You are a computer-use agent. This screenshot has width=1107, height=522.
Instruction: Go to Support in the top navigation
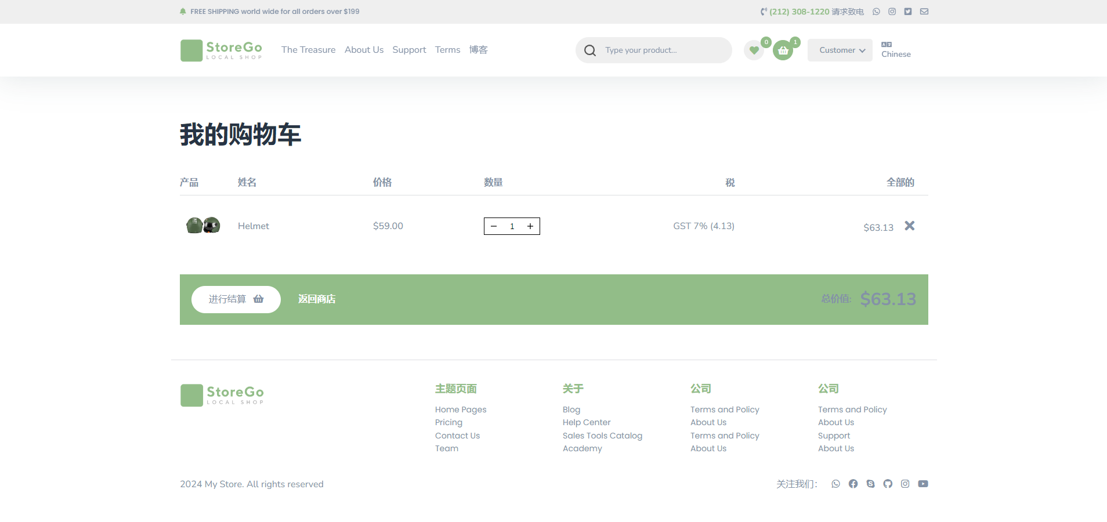(409, 50)
